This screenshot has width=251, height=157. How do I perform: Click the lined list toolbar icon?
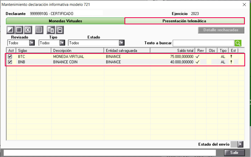pyautogui.click(x=39, y=30)
